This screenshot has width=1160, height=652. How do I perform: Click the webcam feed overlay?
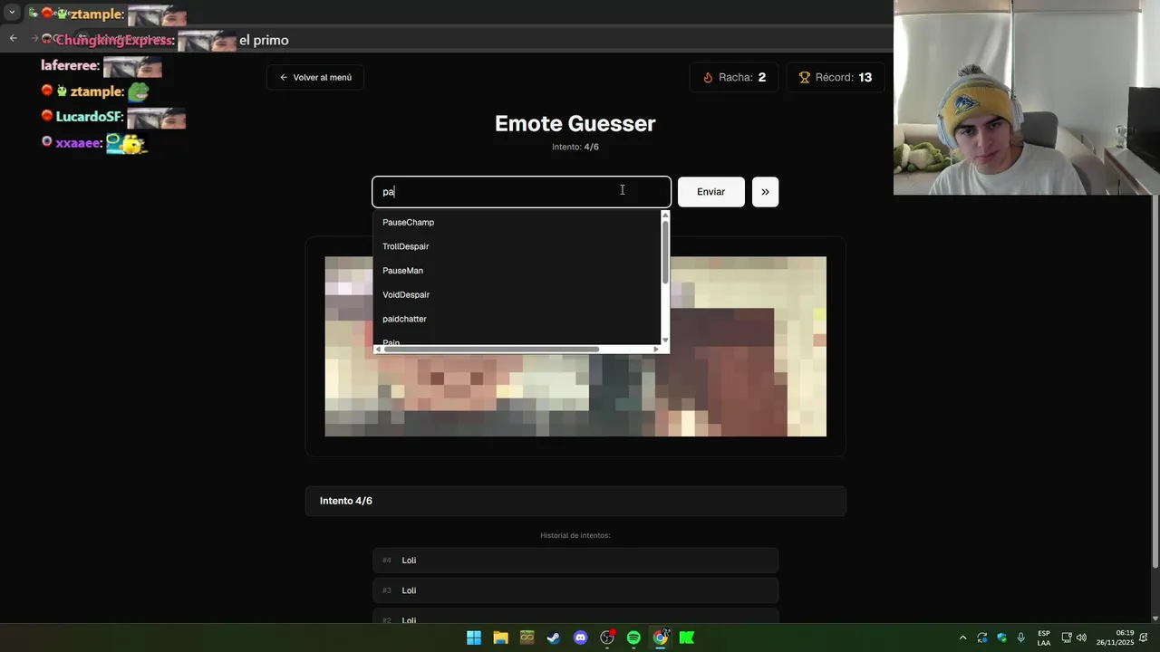click(x=1027, y=97)
